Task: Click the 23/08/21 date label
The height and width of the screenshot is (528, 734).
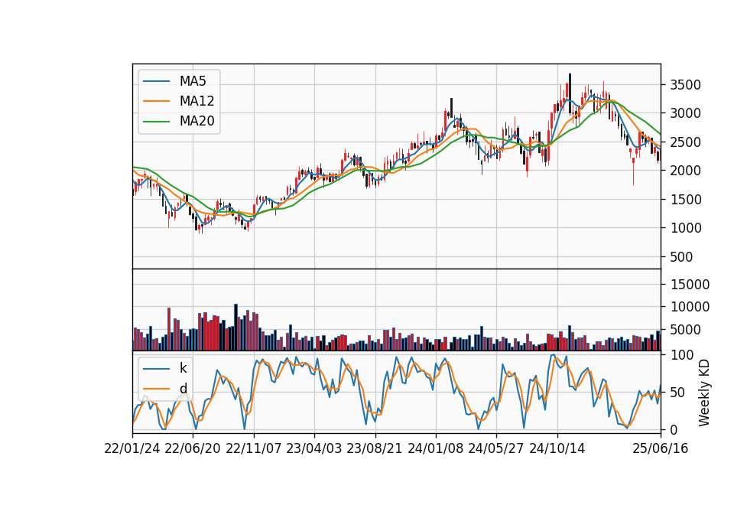Action: pyautogui.click(x=375, y=449)
